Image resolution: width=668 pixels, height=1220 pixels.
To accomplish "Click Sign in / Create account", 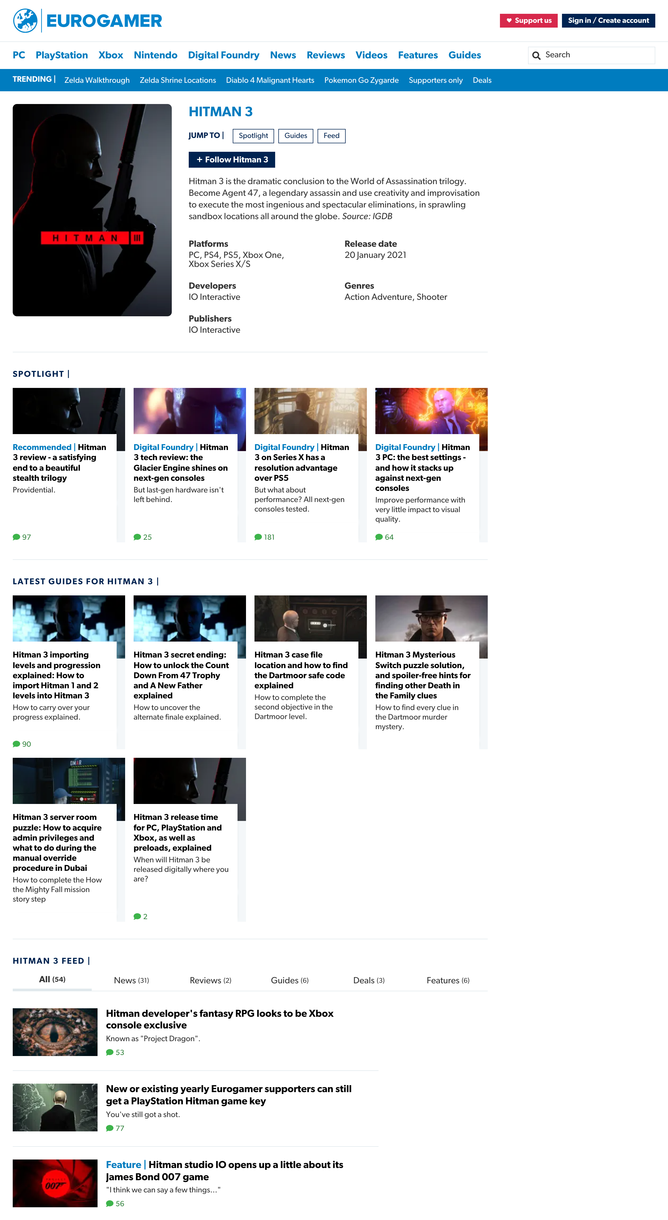I will pyautogui.click(x=608, y=20).
